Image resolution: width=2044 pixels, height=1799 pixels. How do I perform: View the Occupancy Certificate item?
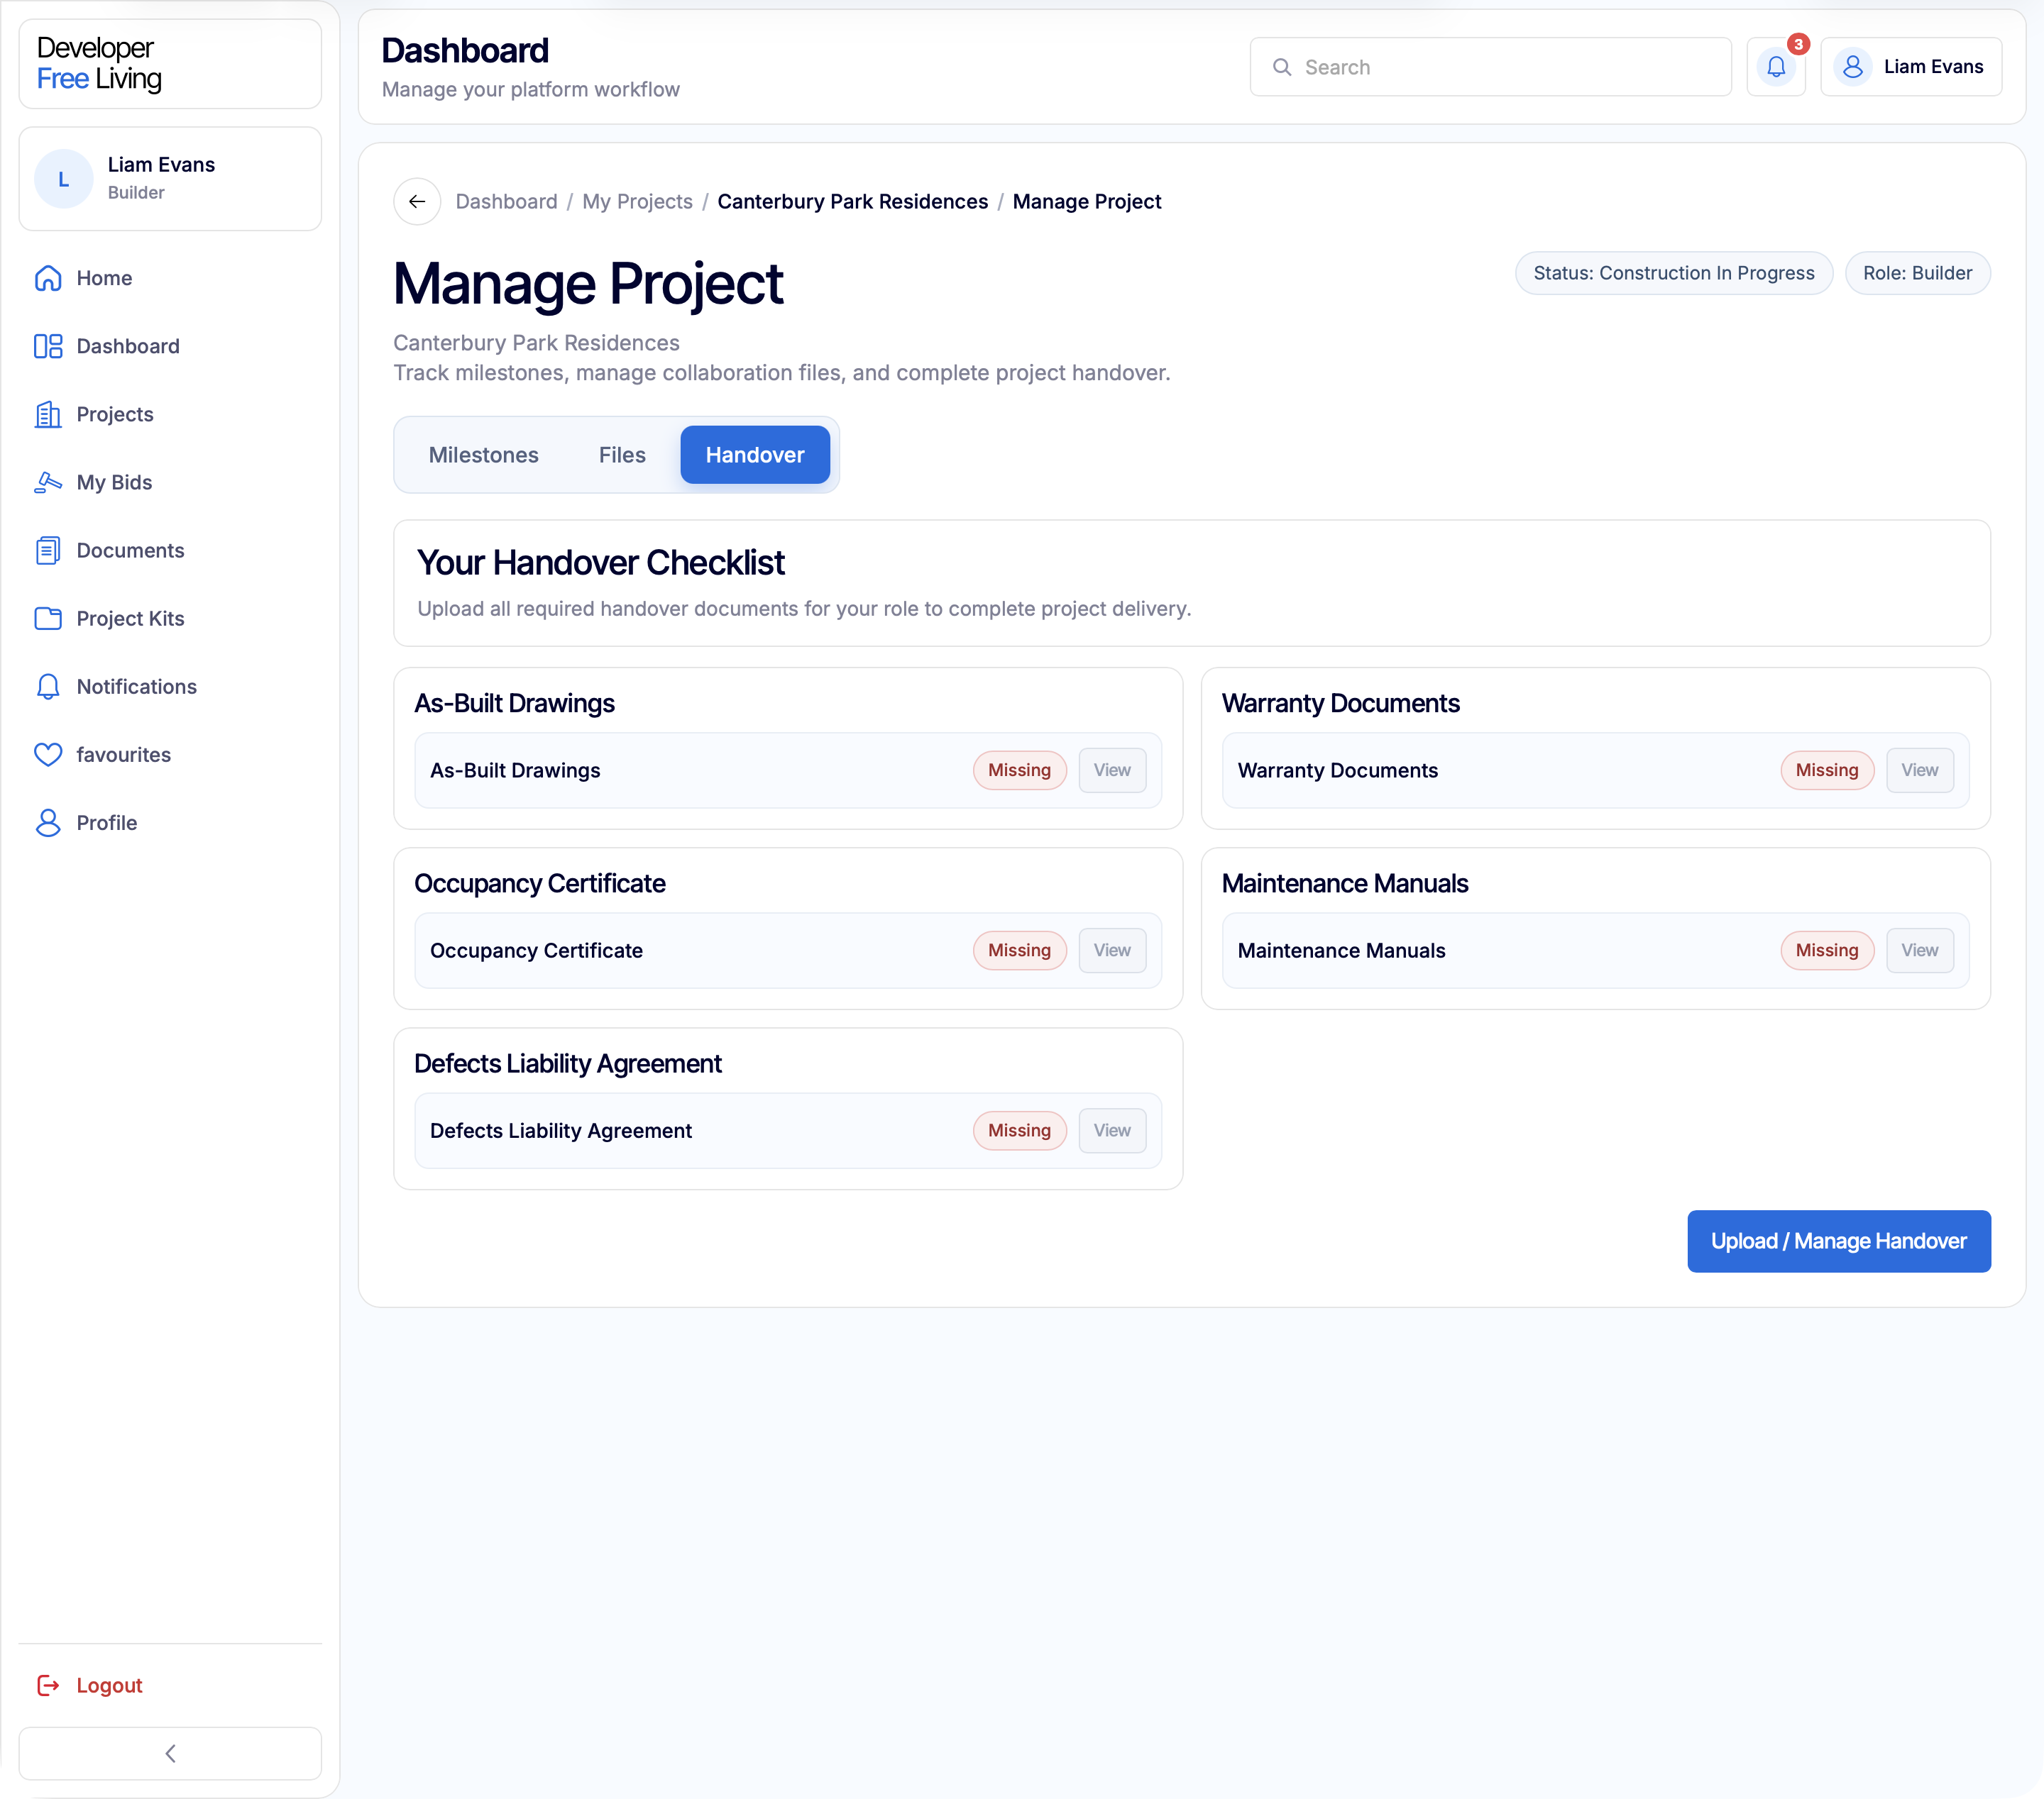(1112, 951)
